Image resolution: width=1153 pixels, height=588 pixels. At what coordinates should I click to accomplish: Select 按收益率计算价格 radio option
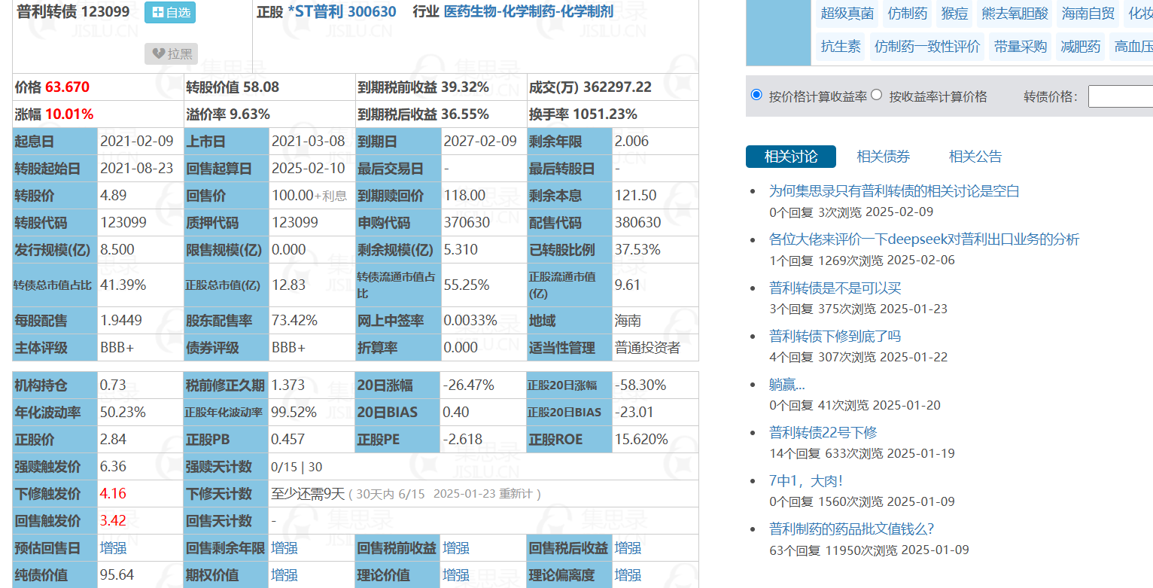(x=876, y=95)
